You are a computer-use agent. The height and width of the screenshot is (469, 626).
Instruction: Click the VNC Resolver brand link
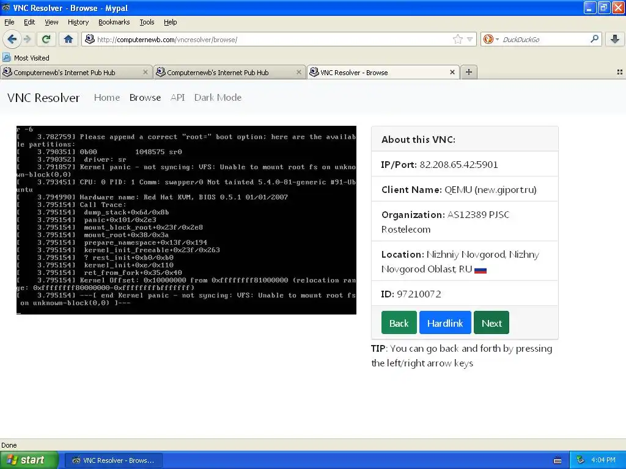[43, 98]
